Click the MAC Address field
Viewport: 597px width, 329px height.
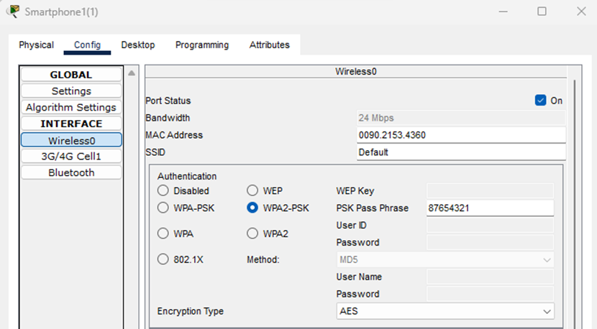(x=461, y=135)
